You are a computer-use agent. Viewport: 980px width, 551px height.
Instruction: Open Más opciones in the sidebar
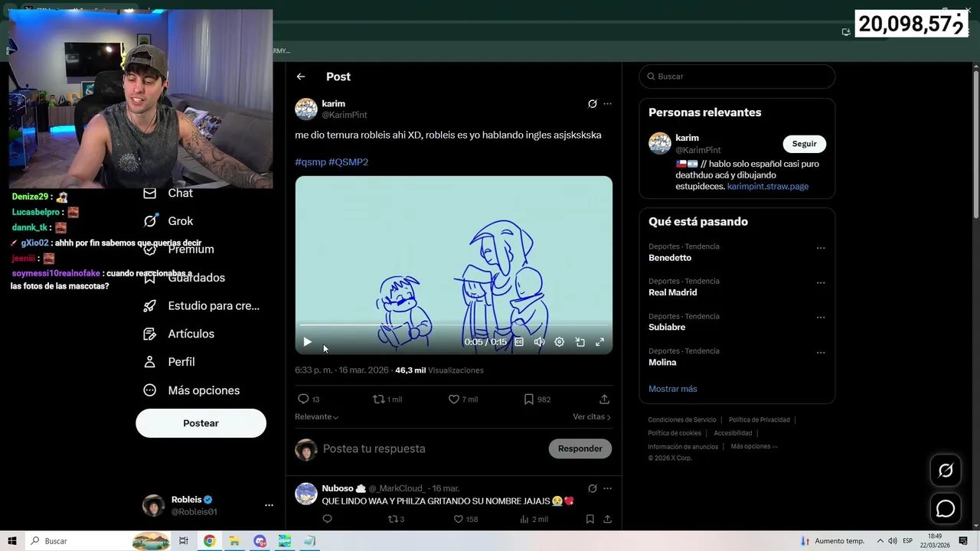point(191,390)
